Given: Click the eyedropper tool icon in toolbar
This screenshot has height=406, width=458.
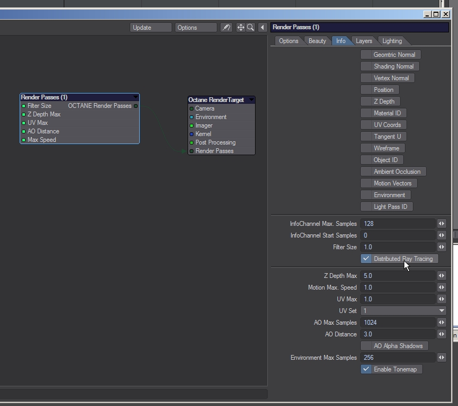Looking at the screenshot, I should point(226,28).
